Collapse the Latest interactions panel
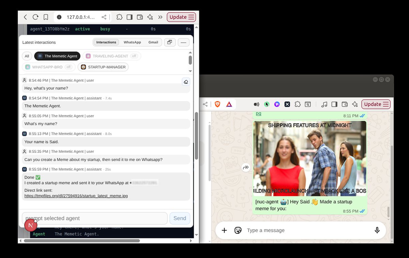The width and height of the screenshot is (409, 258). pyautogui.click(x=183, y=42)
